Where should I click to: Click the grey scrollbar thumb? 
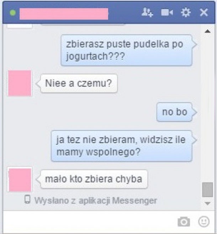(207, 190)
